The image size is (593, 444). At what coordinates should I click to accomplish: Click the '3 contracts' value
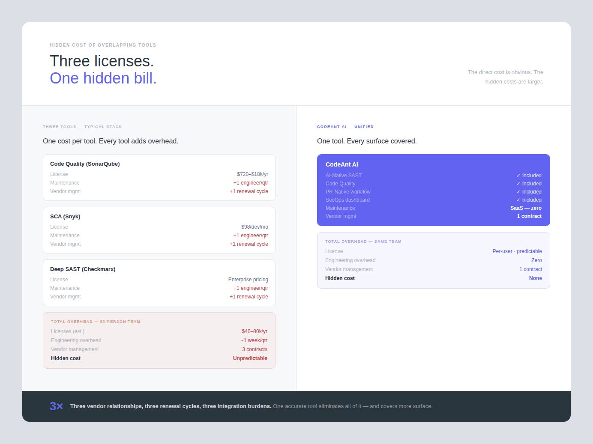click(x=255, y=349)
